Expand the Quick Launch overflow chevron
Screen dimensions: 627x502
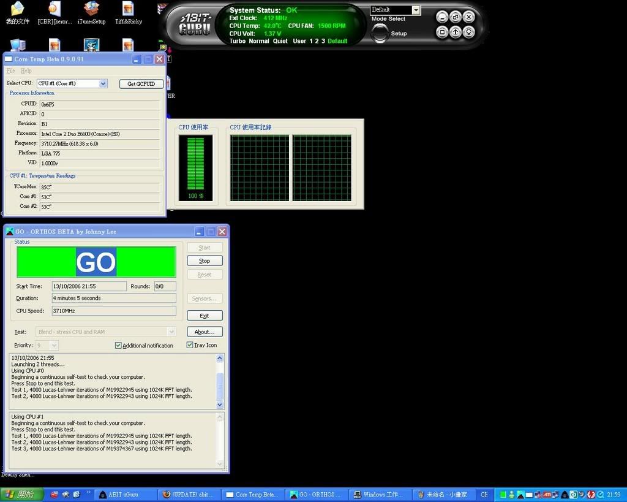click(88, 493)
